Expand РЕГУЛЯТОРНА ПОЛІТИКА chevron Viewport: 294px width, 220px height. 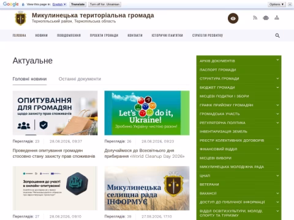coord(277,123)
